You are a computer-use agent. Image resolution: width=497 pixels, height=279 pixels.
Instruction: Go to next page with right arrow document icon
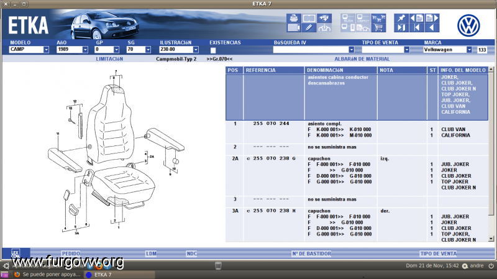432,18
